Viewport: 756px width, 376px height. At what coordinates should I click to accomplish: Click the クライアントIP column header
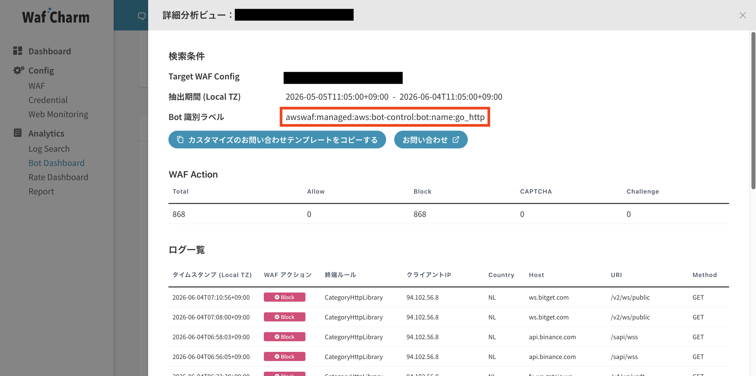[x=429, y=275]
